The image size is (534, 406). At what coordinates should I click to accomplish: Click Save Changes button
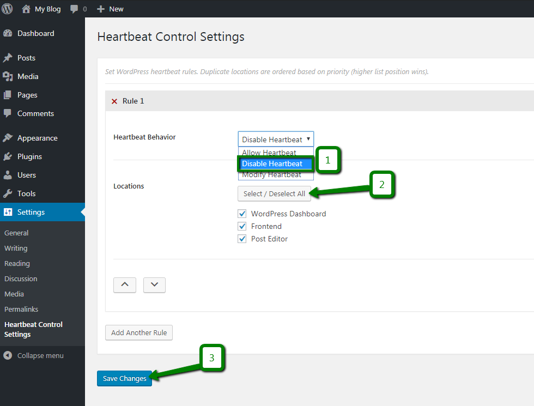click(124, 378)
